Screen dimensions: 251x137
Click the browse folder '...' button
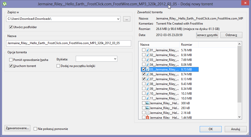click(127, 19)
